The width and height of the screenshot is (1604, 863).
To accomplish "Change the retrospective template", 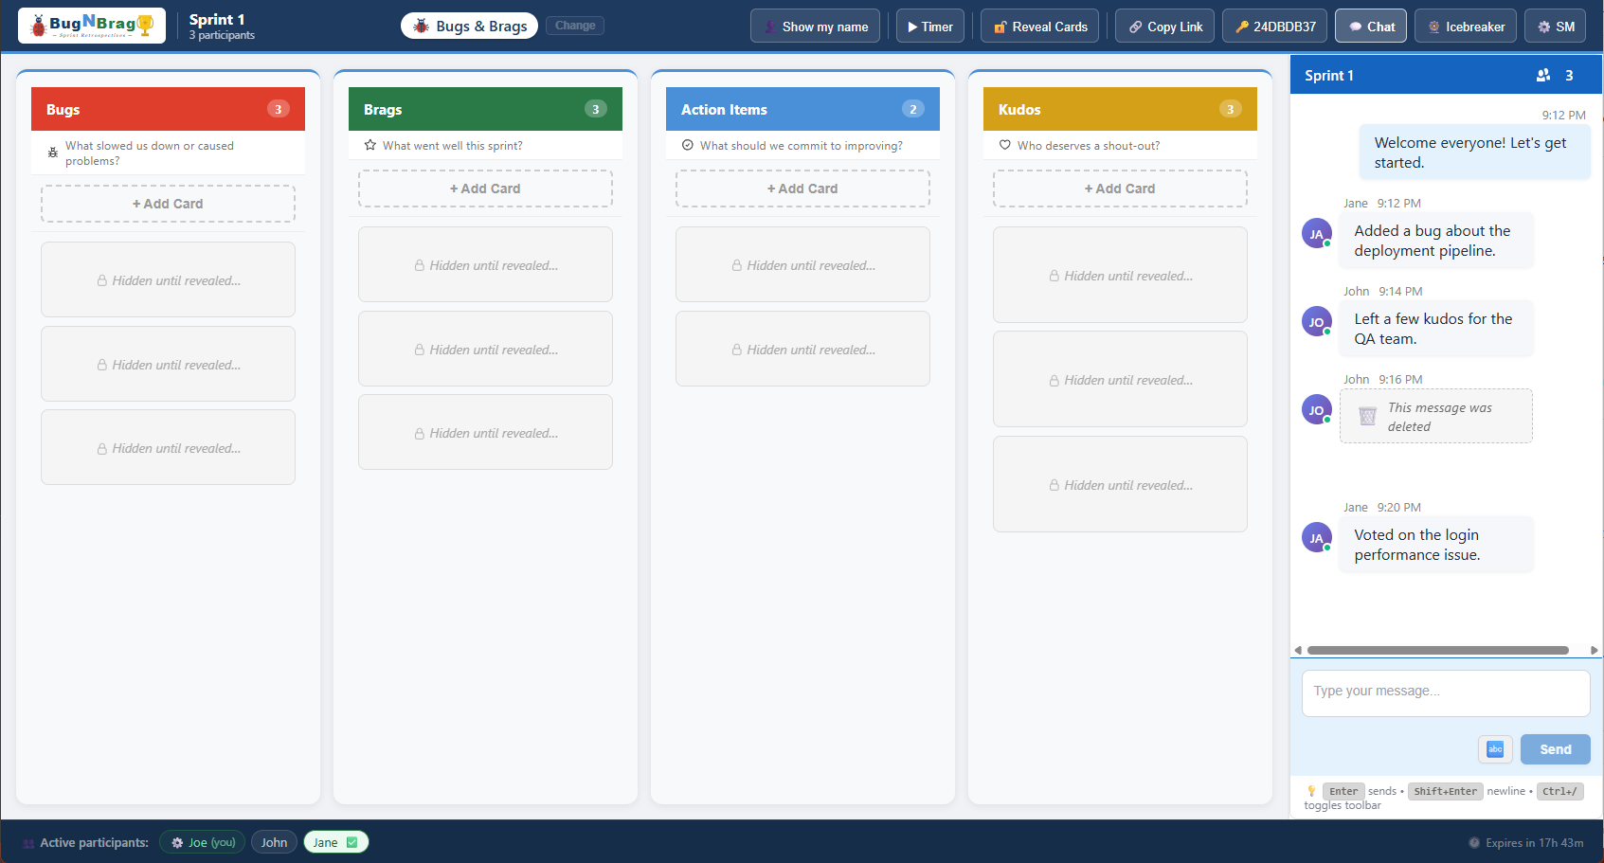I will point(575,26).
